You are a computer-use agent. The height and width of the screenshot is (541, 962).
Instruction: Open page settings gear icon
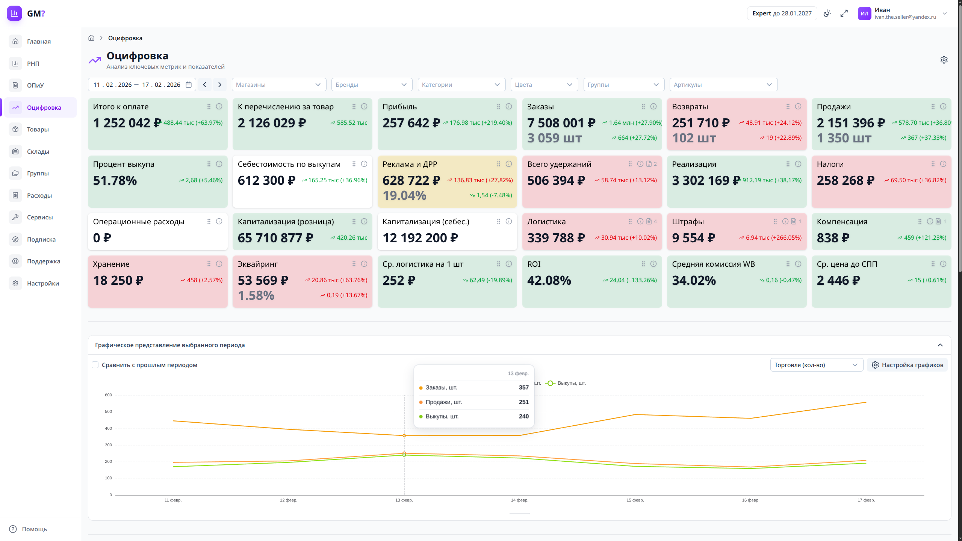point(944,60)
